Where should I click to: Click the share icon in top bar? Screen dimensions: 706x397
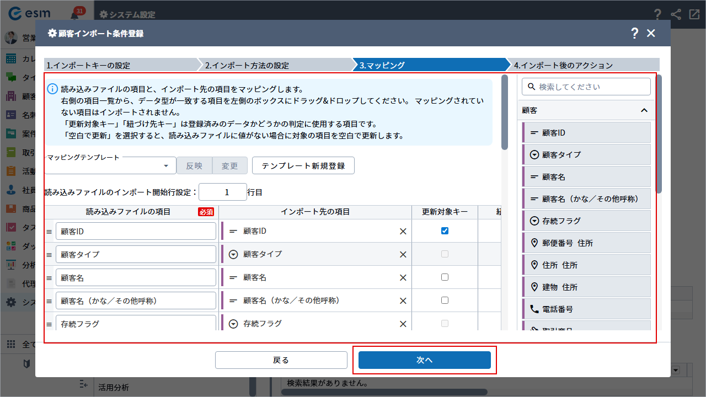676,15
